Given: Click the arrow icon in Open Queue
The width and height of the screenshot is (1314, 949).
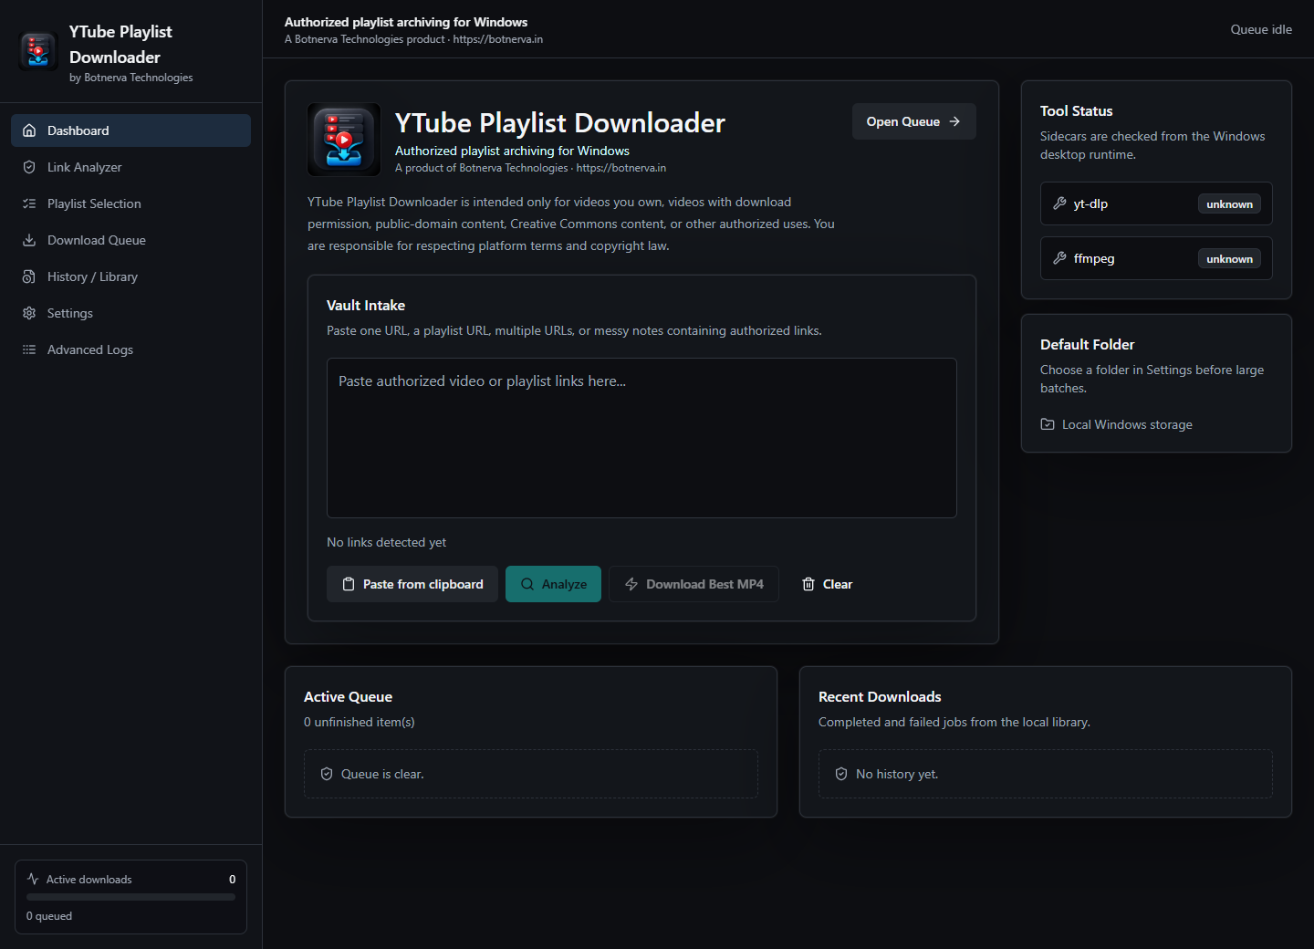Looking at the screenshot, I should click(954, 121).
